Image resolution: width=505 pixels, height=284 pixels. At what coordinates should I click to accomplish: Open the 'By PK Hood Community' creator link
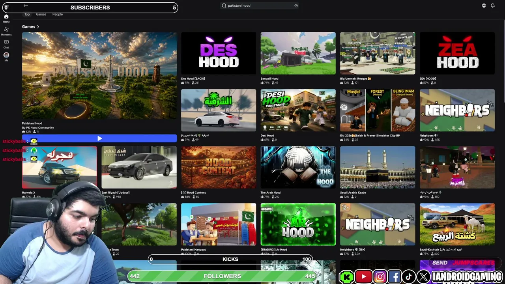(38, 128)
